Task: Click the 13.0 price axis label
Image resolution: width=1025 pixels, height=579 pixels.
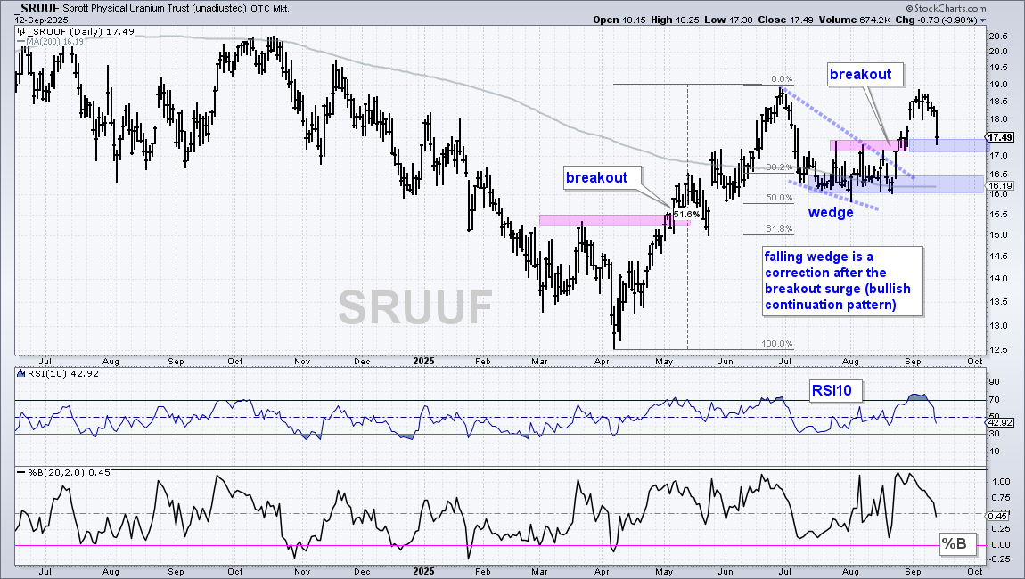Action: pyautogui.click(x=997, y=326)
